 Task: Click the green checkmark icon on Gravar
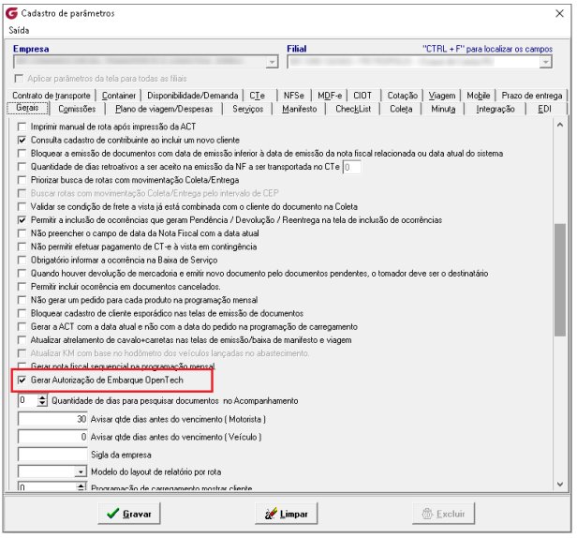112,514
